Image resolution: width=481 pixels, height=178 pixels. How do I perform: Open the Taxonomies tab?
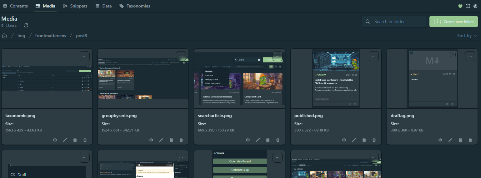click(135, 6)
